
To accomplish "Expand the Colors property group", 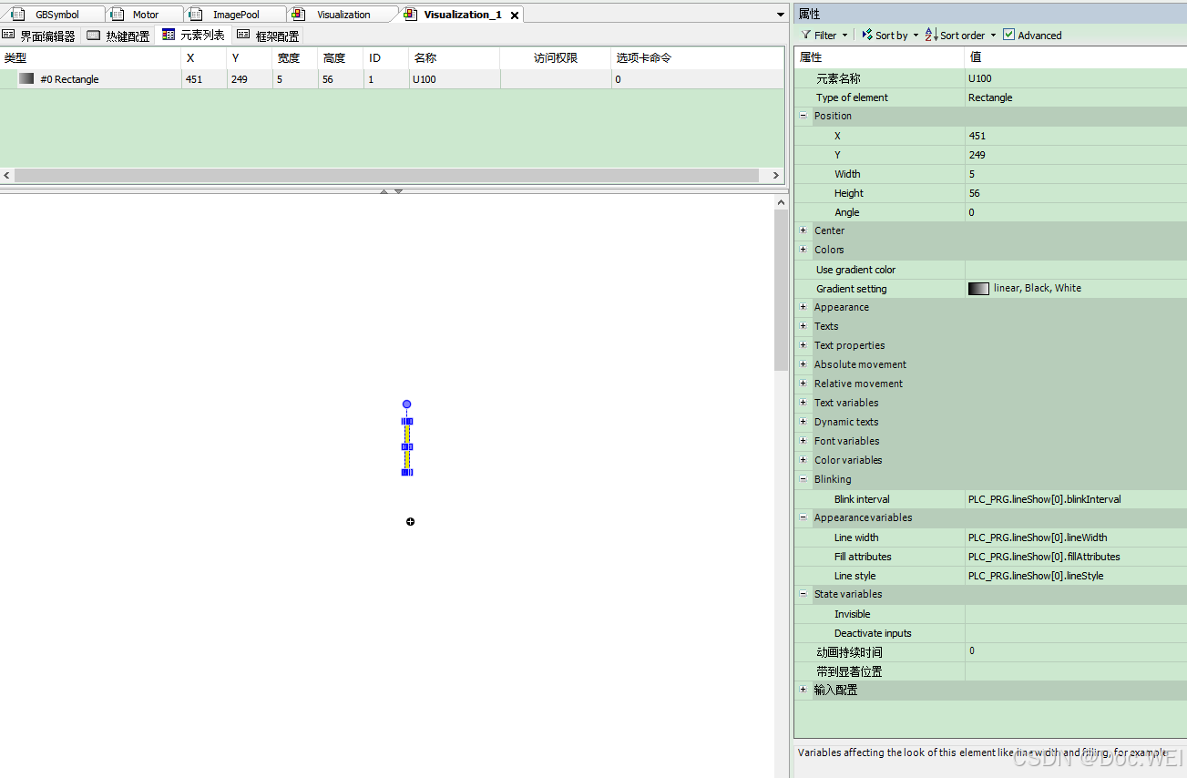I will pyautogui.click(x=803, y=250).
